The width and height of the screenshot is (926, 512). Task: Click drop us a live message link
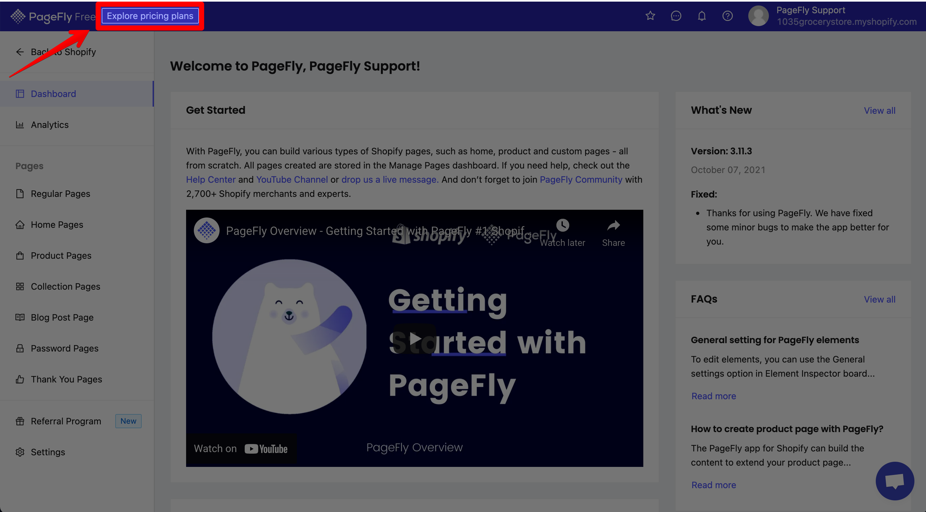point(390,179)
